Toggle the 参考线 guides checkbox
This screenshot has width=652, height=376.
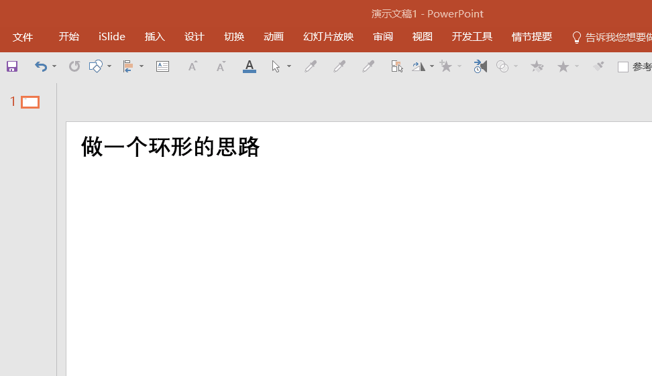click(x=623, y=67)
